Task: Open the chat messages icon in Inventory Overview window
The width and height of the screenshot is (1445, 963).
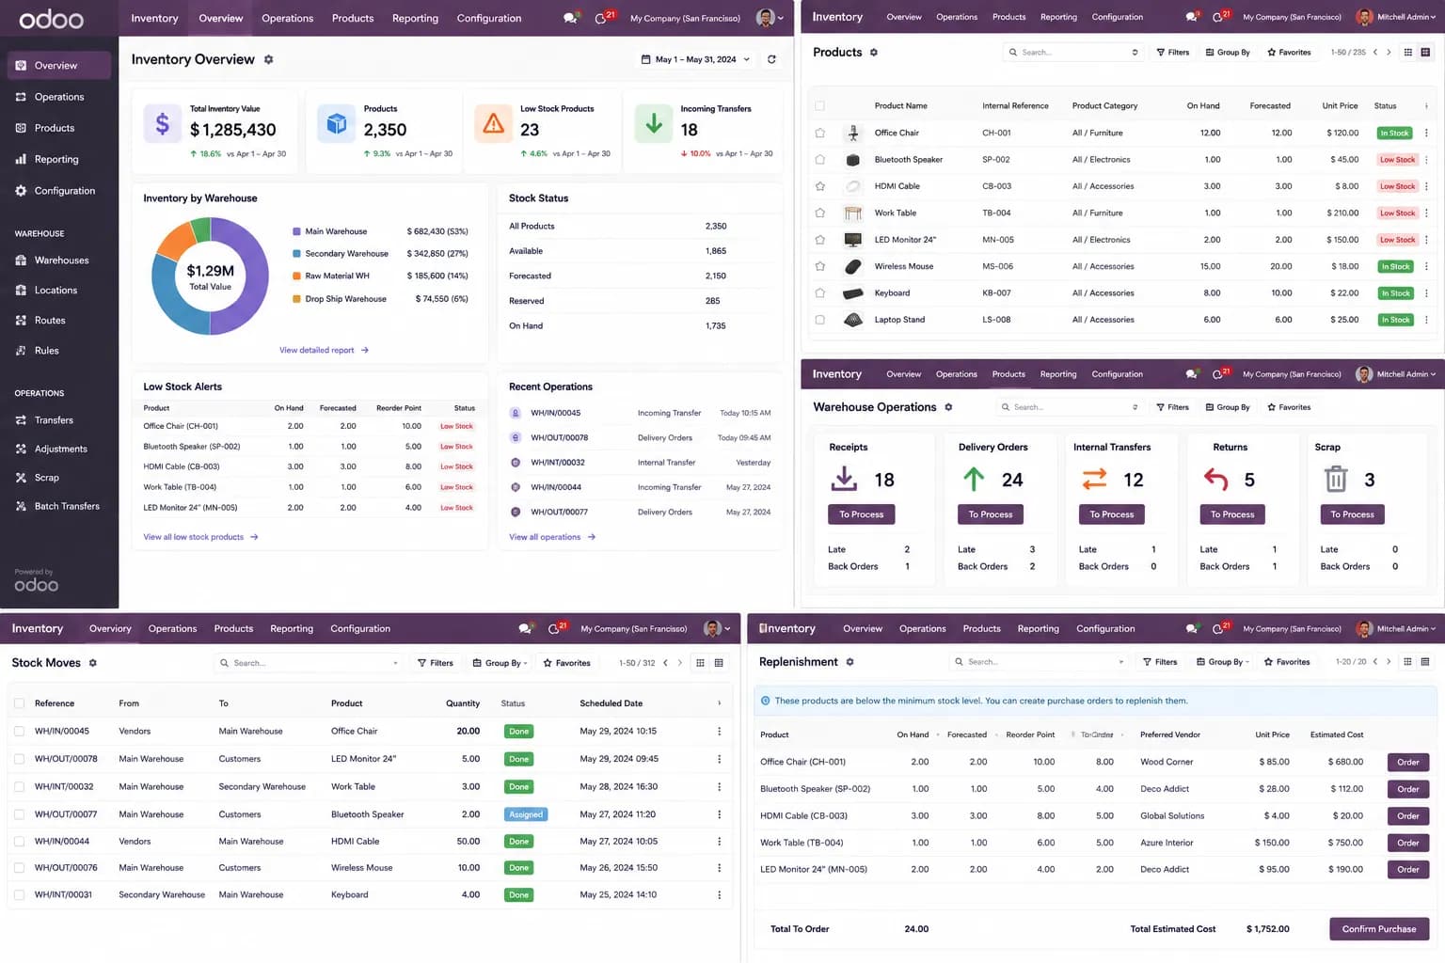Action: point(570,18)
